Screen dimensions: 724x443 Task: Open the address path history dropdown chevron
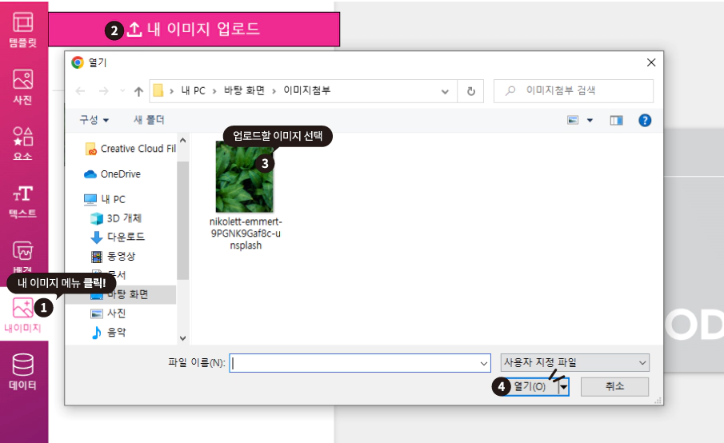[x=445, y=91]
